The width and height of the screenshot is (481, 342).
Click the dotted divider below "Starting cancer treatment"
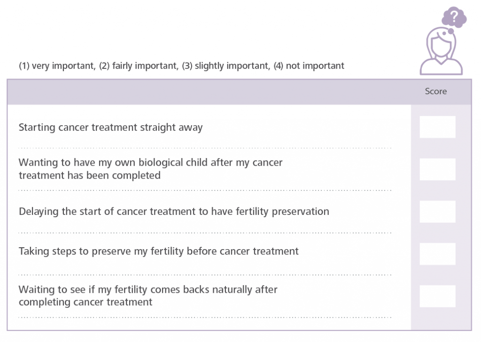tap(205, 148)
